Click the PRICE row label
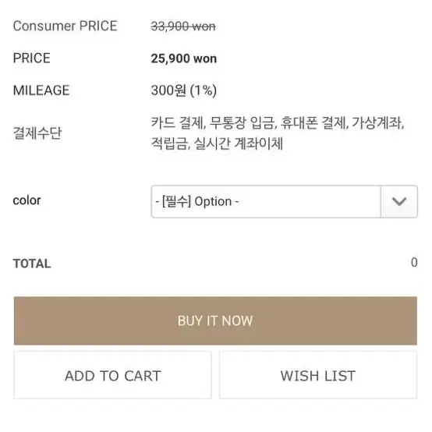 (31, 58)
